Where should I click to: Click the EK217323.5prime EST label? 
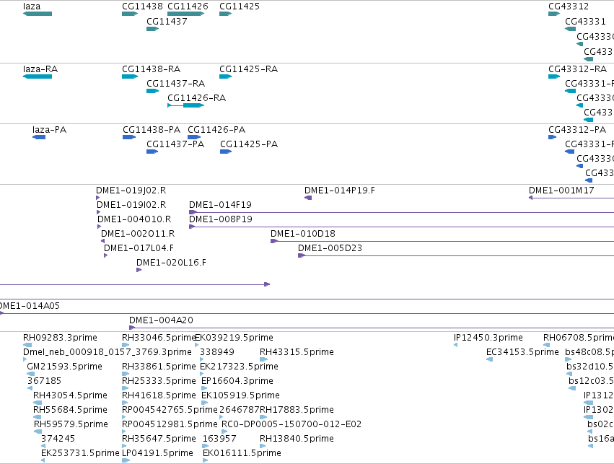240,367
